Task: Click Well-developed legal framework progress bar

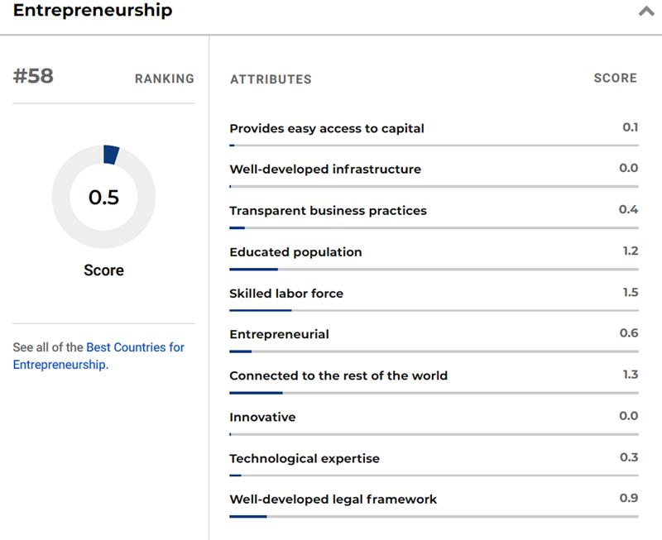Action: click(x=434, y=517)
